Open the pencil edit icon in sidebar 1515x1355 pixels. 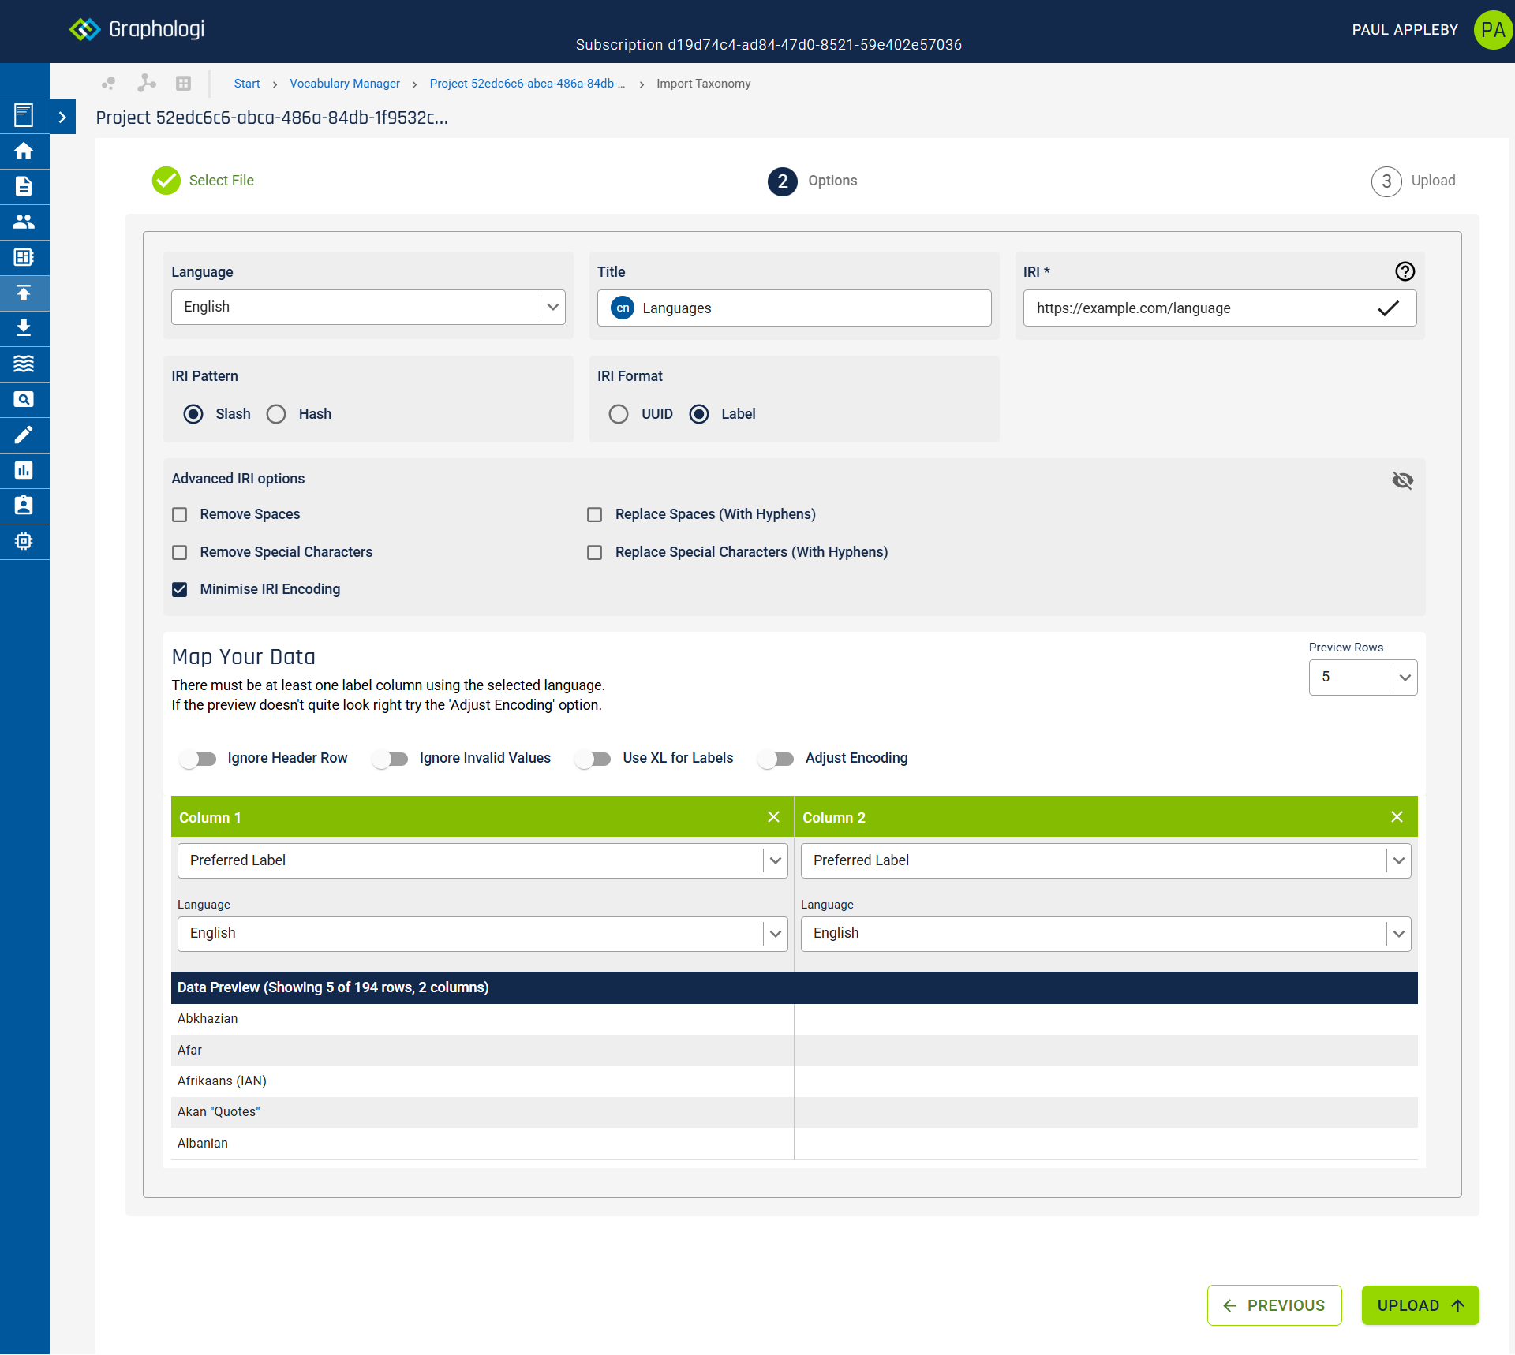coord(24,435)
